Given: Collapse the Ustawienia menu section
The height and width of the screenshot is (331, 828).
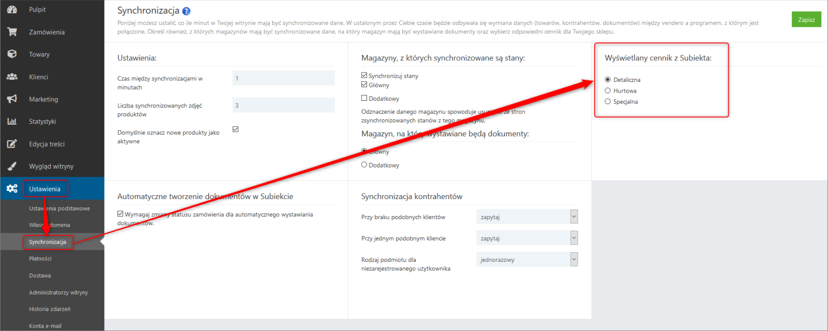Looking at the screenshot, I should pos(52,189).
